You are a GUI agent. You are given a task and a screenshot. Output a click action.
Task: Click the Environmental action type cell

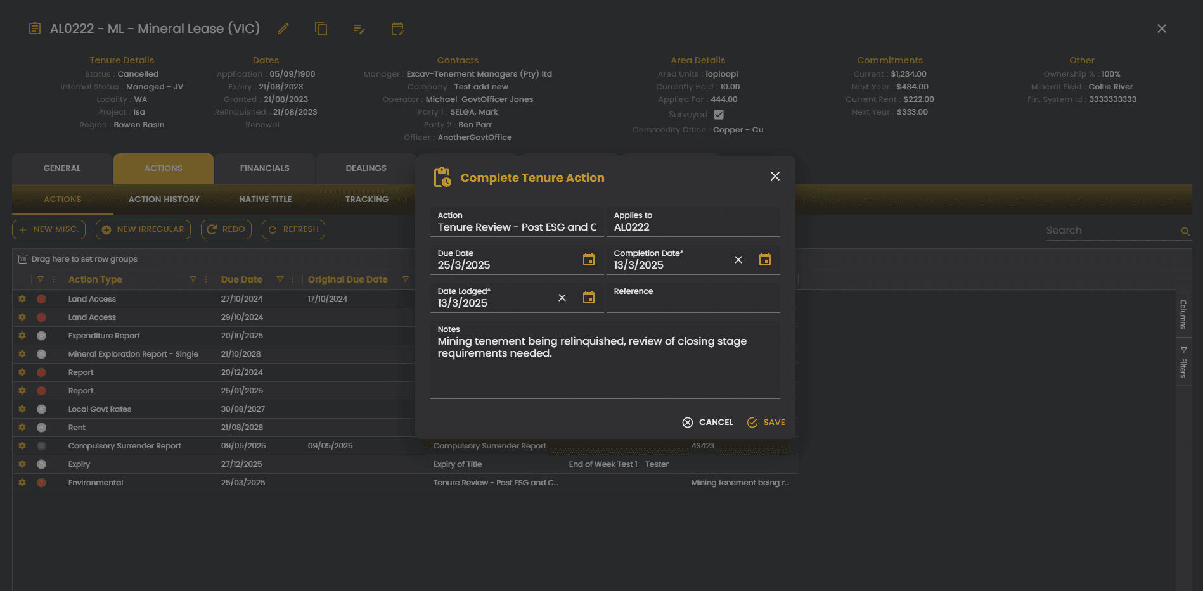click(96, 483)
